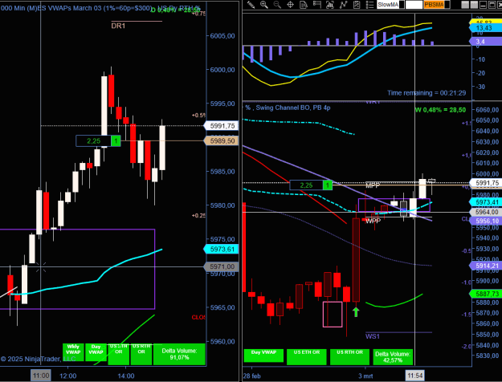Toggle US RTH OR on right chart
The height and width of the screenshot is (382, 502).
pyautogui.click(x=349, y=357)
